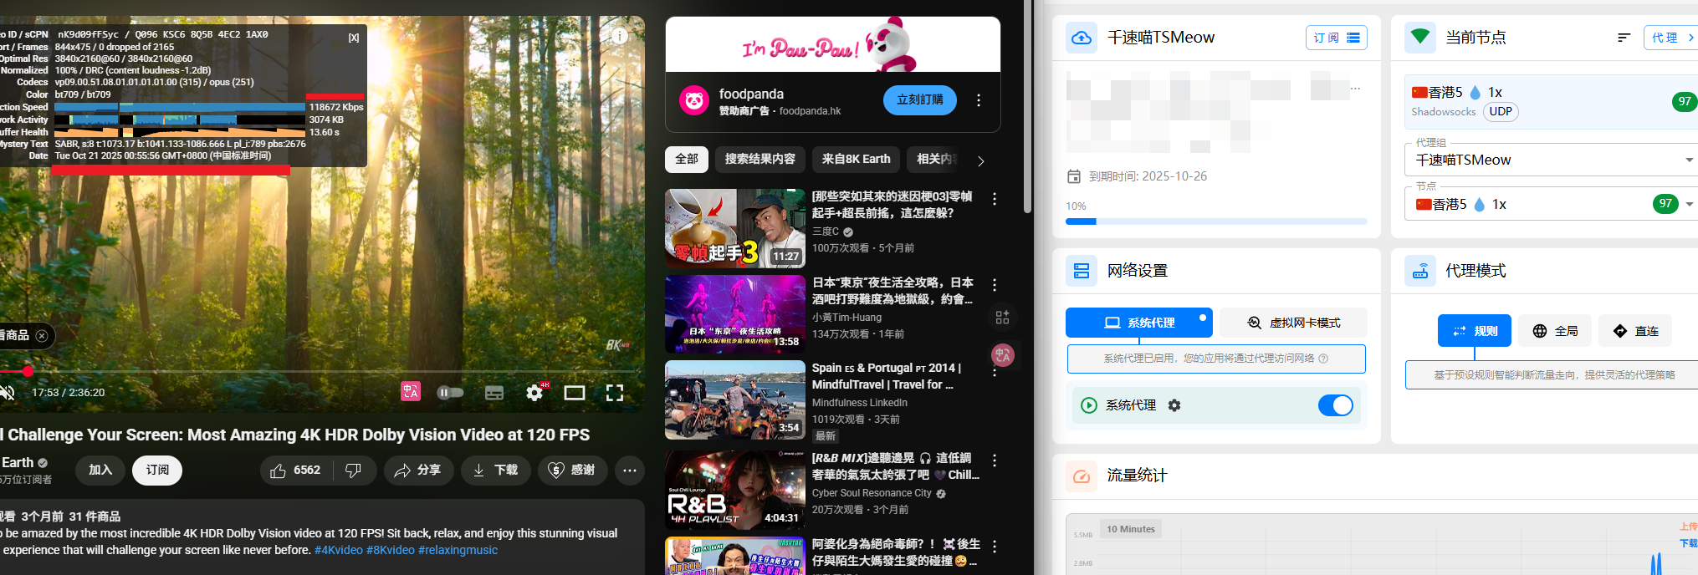This screenshot has height=575, width=1698.
Task: Toggle the 系统代理 switch off
Action: [x=1335, y=405]
